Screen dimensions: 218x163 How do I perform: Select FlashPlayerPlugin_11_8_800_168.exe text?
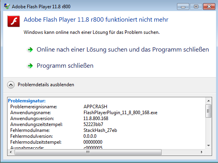[x=120, y=113]
